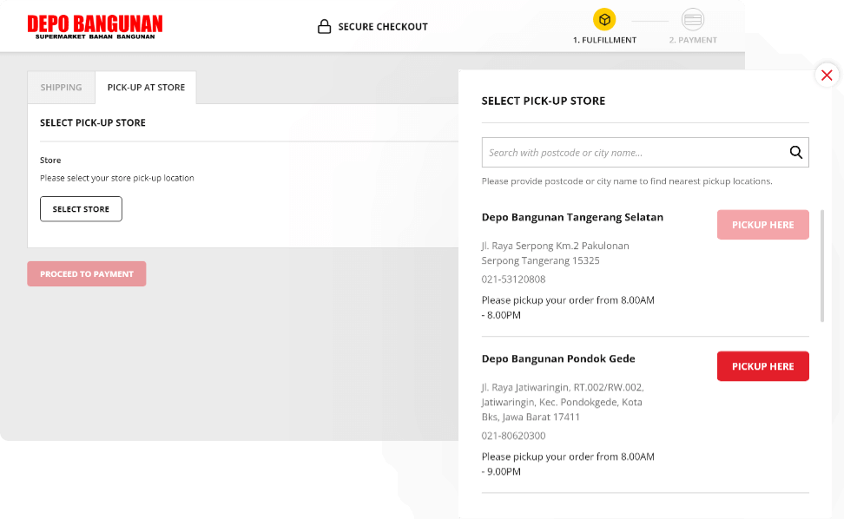844x519 pixels.
Task: Click the payment card step icon
Action: (x=693, y=19)
